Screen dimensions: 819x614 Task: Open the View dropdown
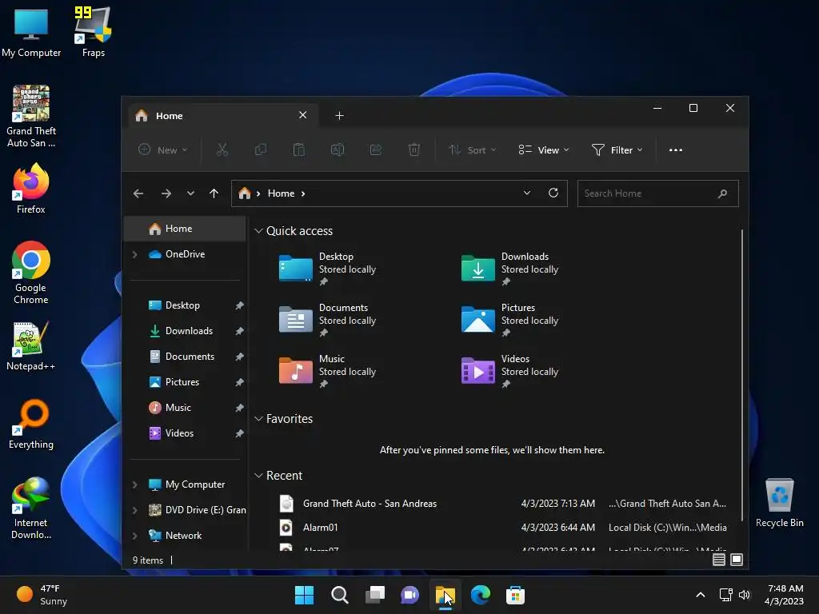[544, 150]
